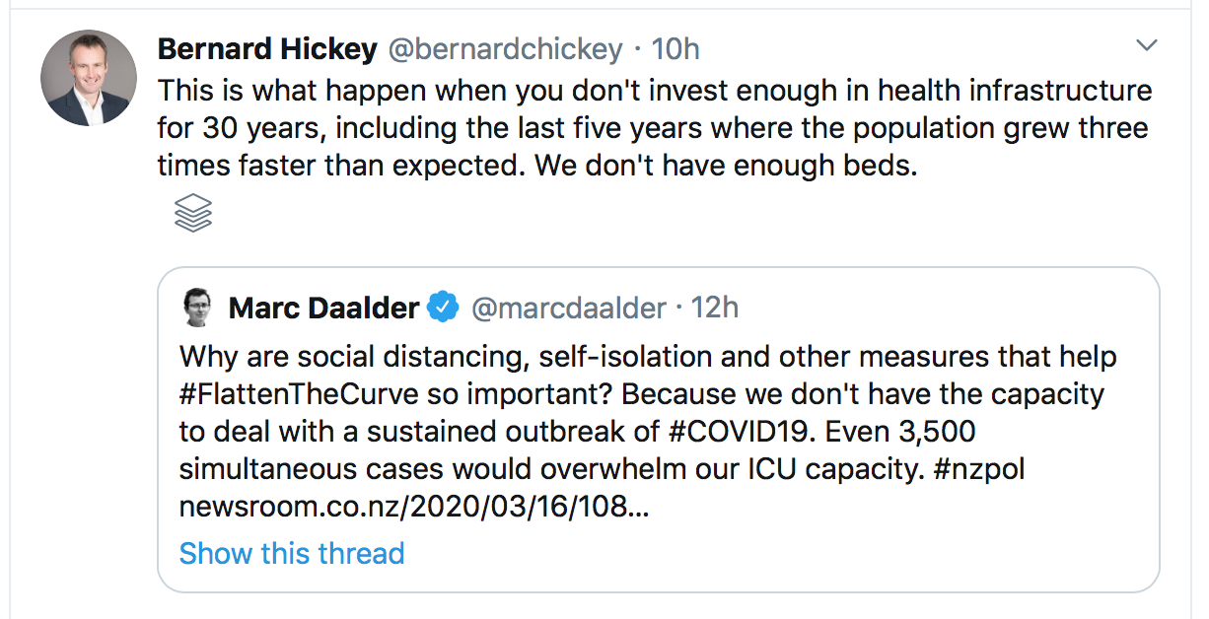The width and height of the screenshot is (1209, 619).
Task: Open the @marcdaalder handle
Action: click(569, 309)
